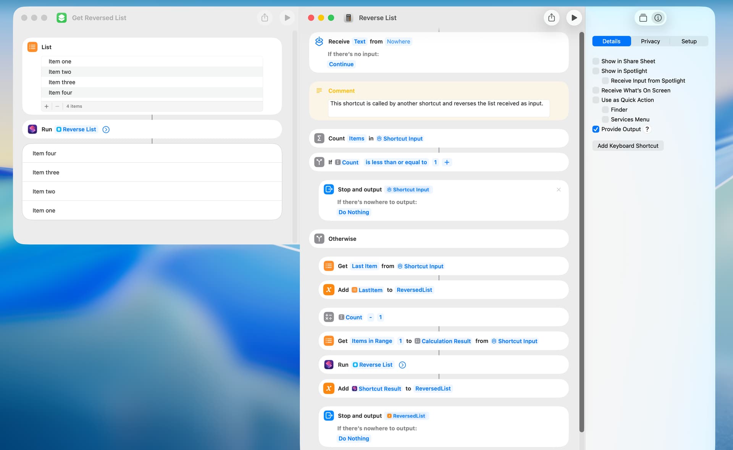This screenshot has height=450, width=733.
Task: Open the 'is less than or equal to' condition dropdown
Action: [396, 162]
